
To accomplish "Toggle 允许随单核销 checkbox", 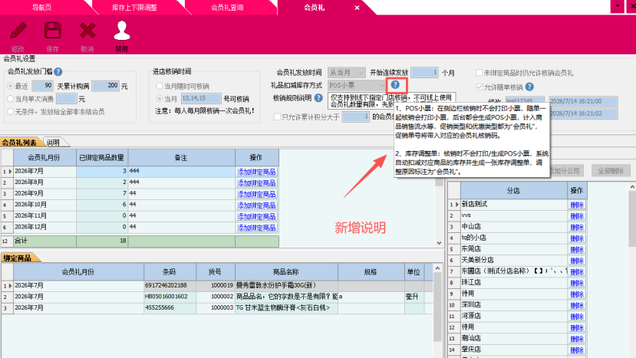I will pyautogui.click(x=479, y=87).
